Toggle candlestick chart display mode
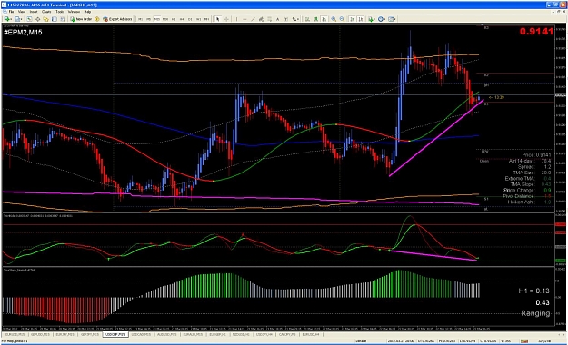568x345 pixels. [315, 19]
